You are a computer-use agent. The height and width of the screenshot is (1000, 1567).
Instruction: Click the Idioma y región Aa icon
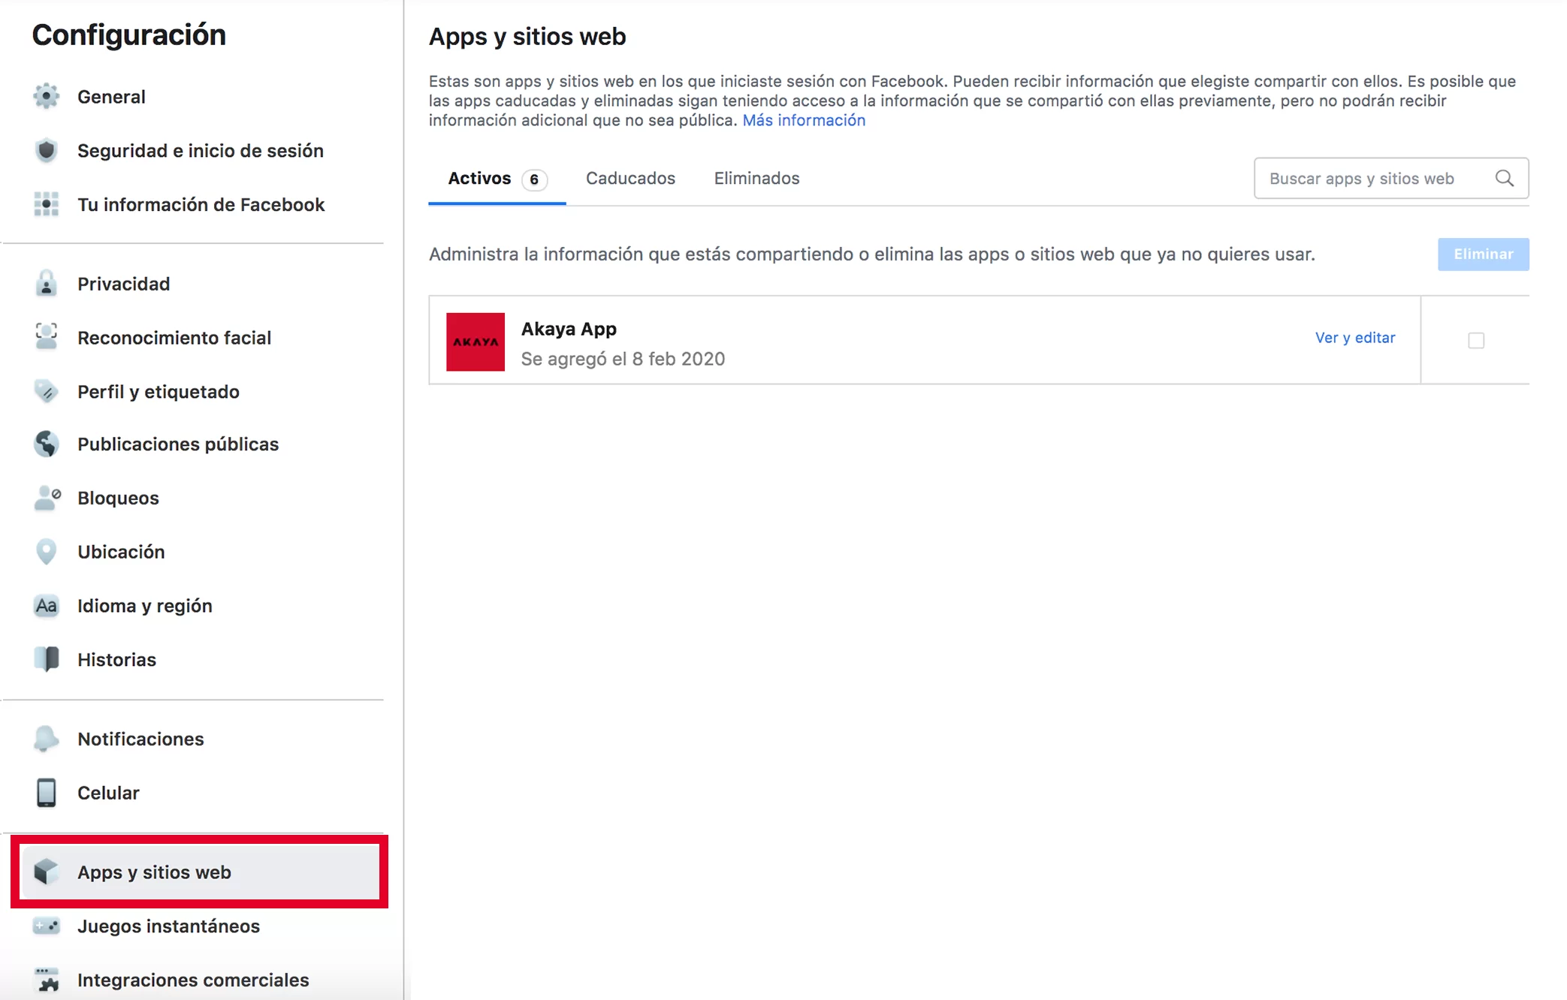(x=46, y=606)
